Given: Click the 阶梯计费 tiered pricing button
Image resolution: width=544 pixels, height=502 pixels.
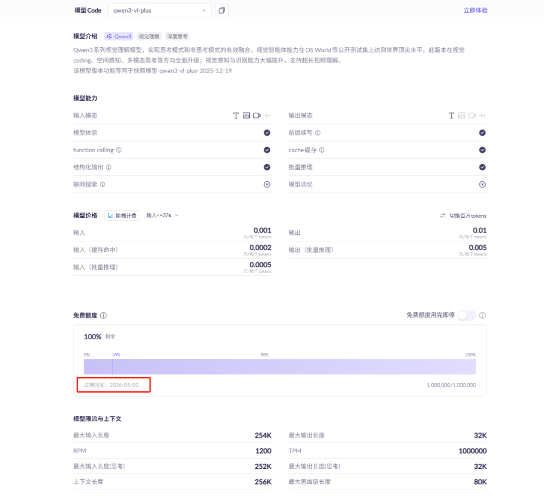Looking at the screenshot, I should [x=122, y=216].
